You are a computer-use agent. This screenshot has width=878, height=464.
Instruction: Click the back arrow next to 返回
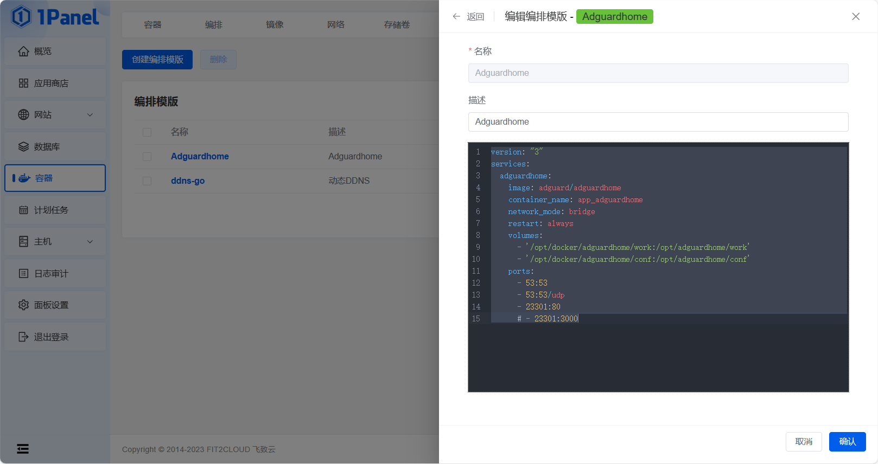pos(456,17)
